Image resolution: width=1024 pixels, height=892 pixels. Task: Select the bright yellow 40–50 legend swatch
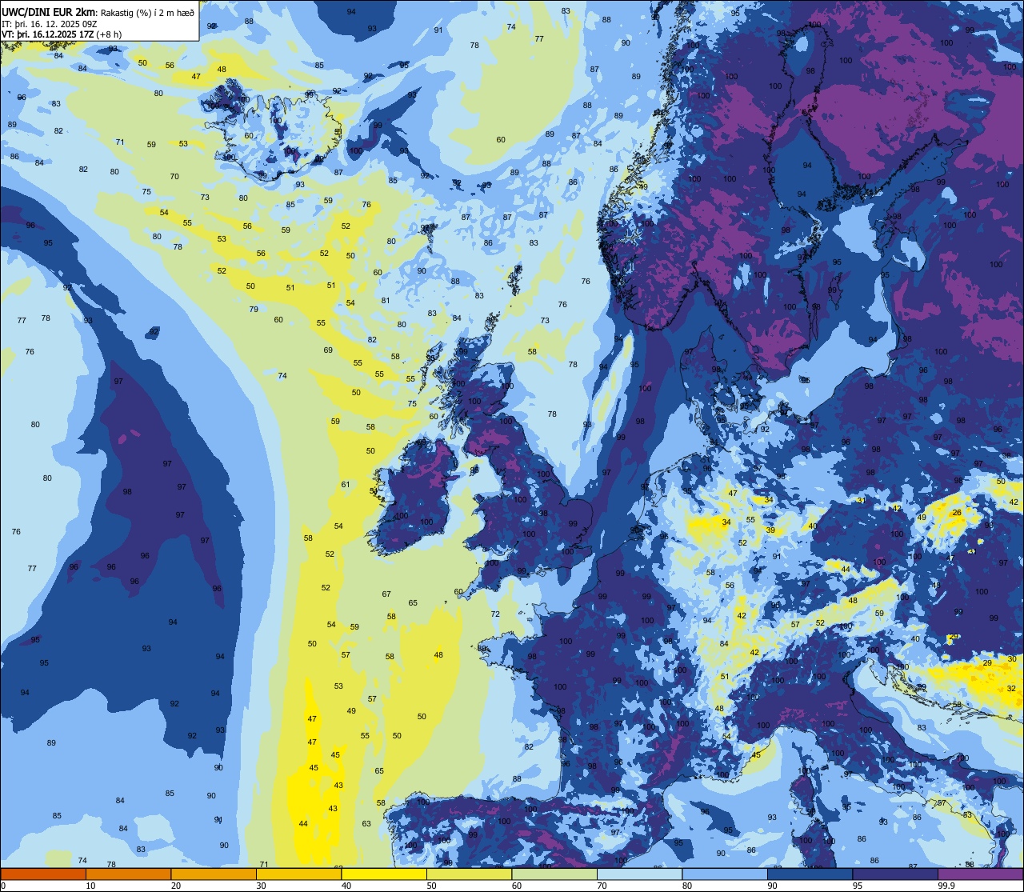[384, 874]
